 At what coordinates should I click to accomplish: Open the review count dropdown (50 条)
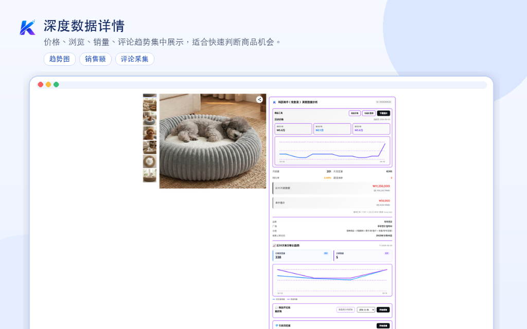366,309
